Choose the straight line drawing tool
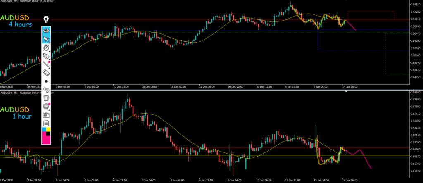 tap(46, 64)
